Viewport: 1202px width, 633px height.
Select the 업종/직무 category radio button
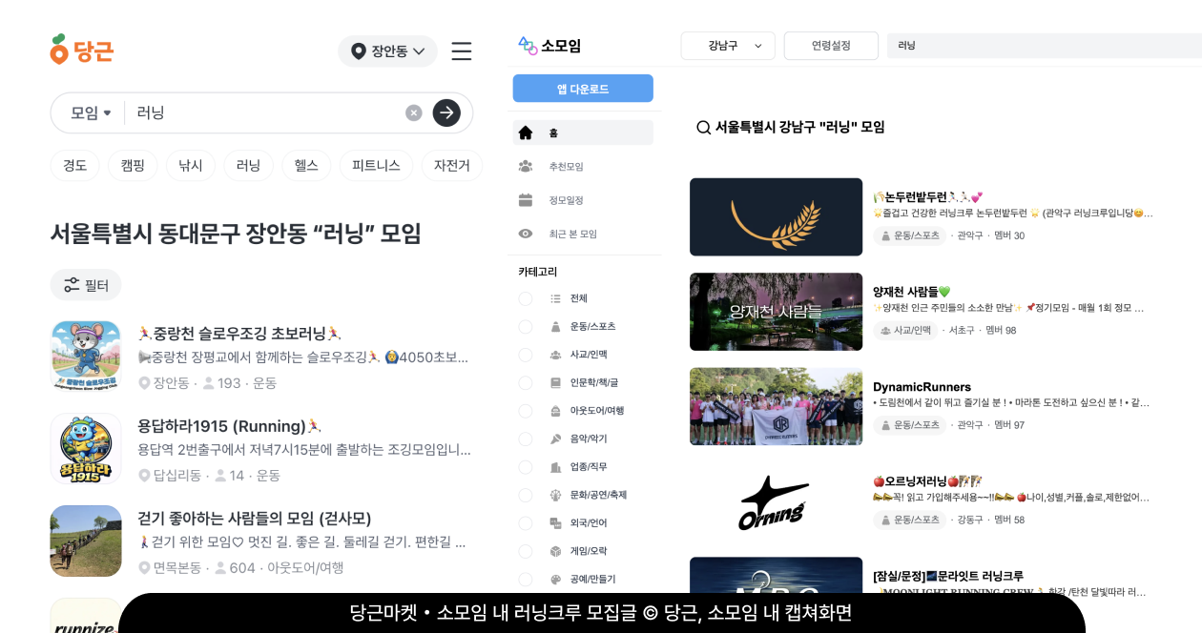[526, 467]
